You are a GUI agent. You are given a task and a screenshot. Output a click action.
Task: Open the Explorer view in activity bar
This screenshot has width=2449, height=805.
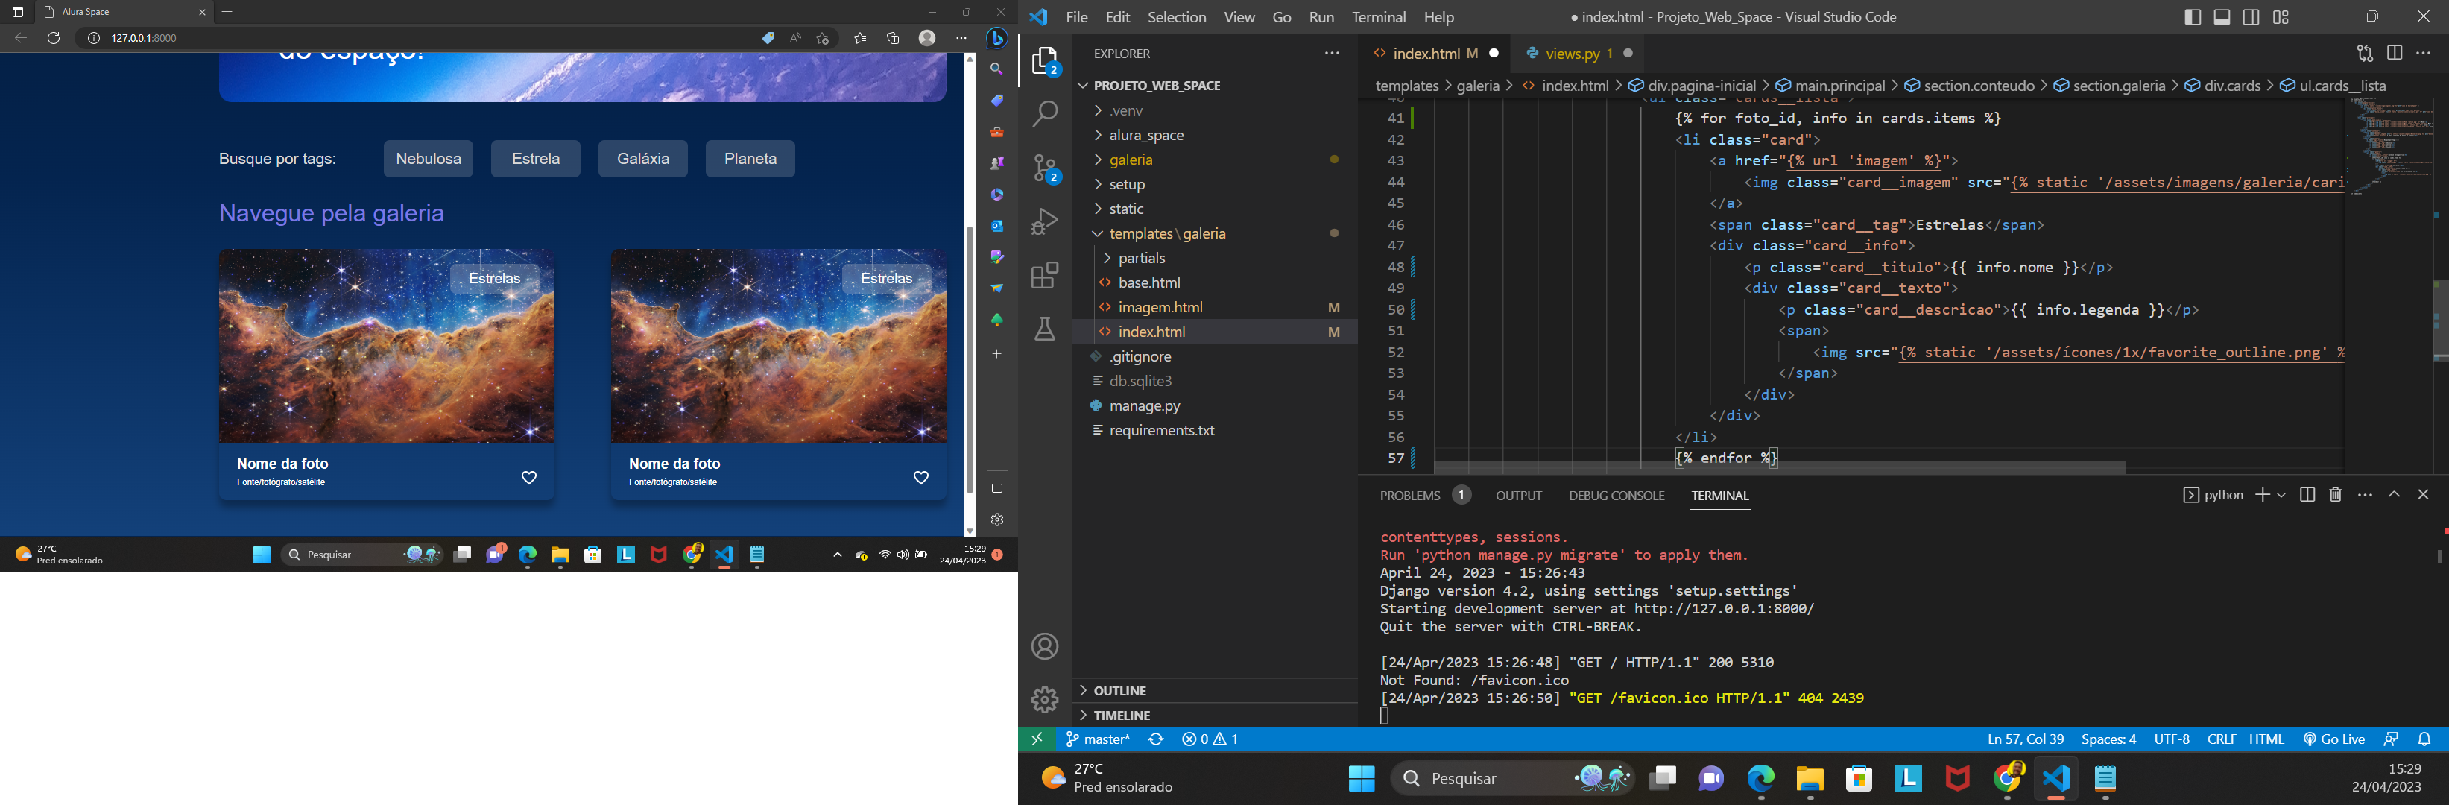click(1045, 62)
